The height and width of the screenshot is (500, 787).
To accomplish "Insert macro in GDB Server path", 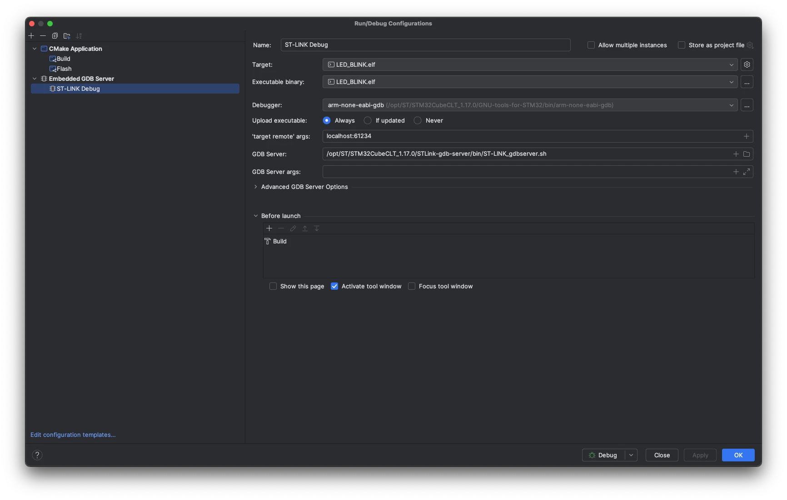I will (736, 154).
